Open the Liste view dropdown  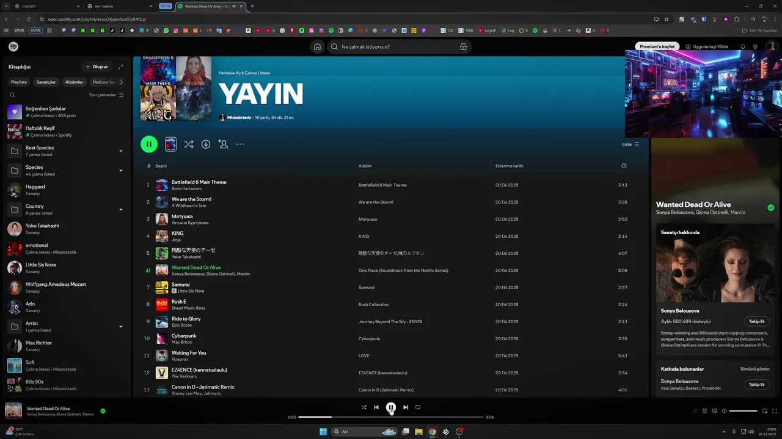click(630, 145)
